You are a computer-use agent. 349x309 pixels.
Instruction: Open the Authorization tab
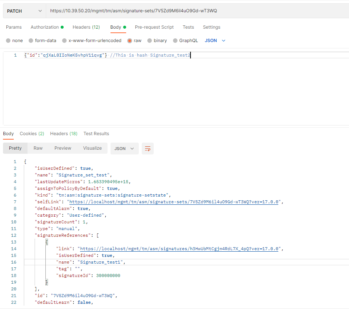click(45, 27)
